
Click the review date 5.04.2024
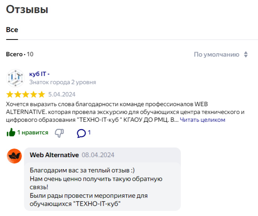pos(62,95)
